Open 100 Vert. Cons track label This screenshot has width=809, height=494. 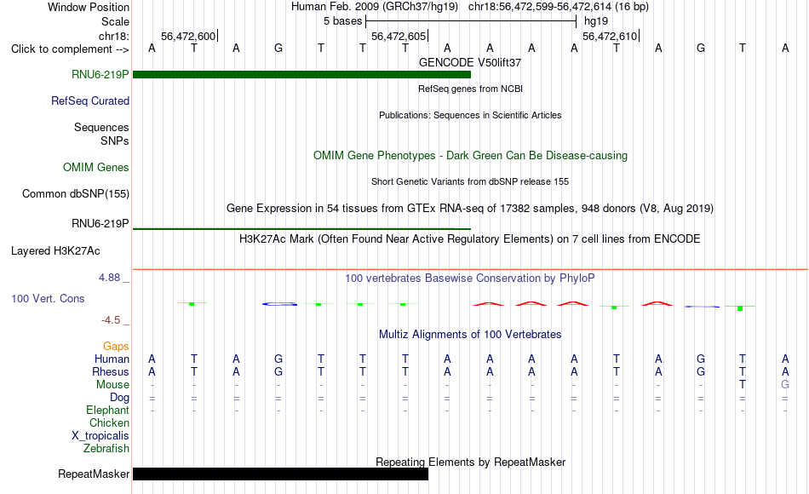point(48,298)
